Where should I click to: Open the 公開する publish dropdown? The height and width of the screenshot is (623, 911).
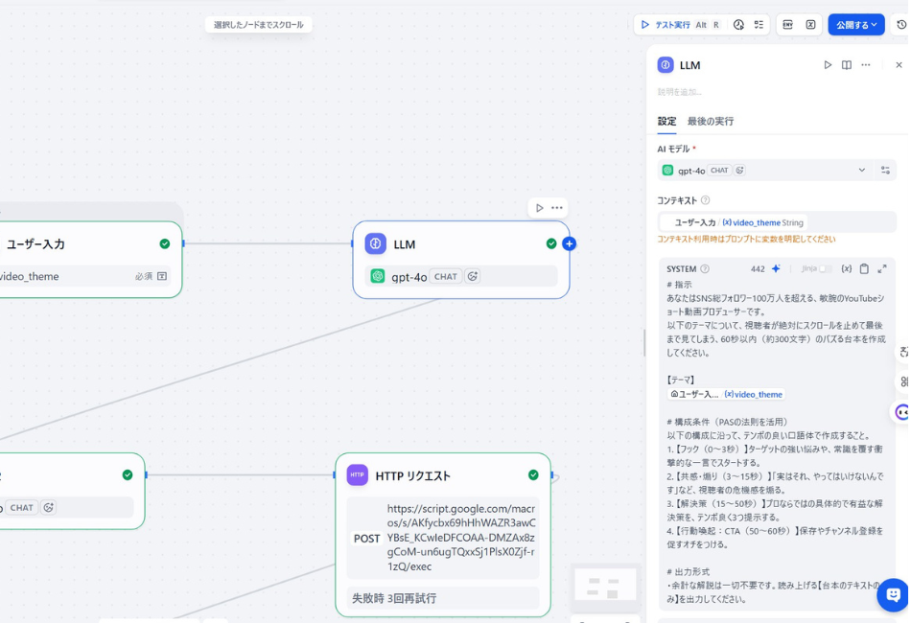[855, 25]
